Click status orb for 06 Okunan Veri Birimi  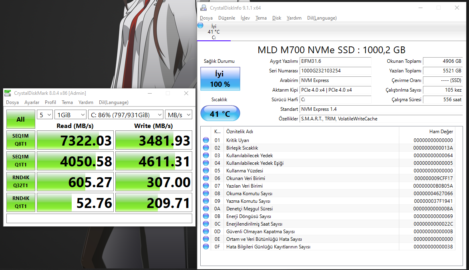(x=206, y=178)
